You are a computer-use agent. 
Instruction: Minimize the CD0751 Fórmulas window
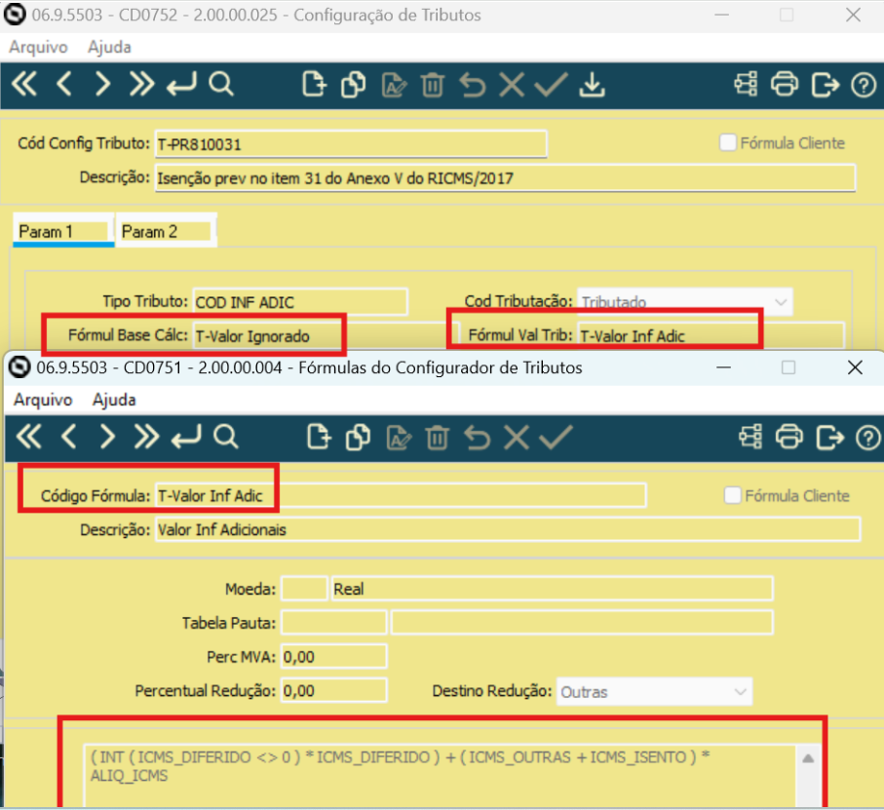coord(723,367)
